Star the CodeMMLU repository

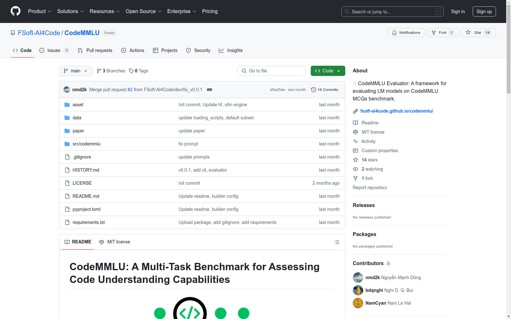(479, 33)
